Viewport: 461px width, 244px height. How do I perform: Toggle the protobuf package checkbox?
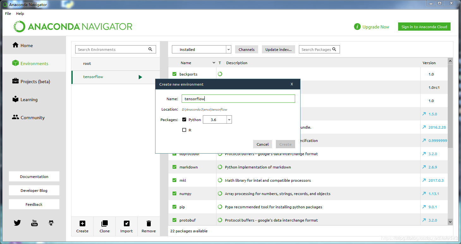(x=174, y=220)
